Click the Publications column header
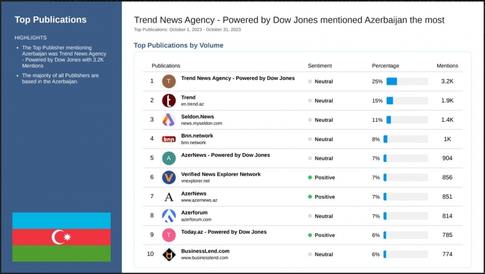 pos(166,65)
